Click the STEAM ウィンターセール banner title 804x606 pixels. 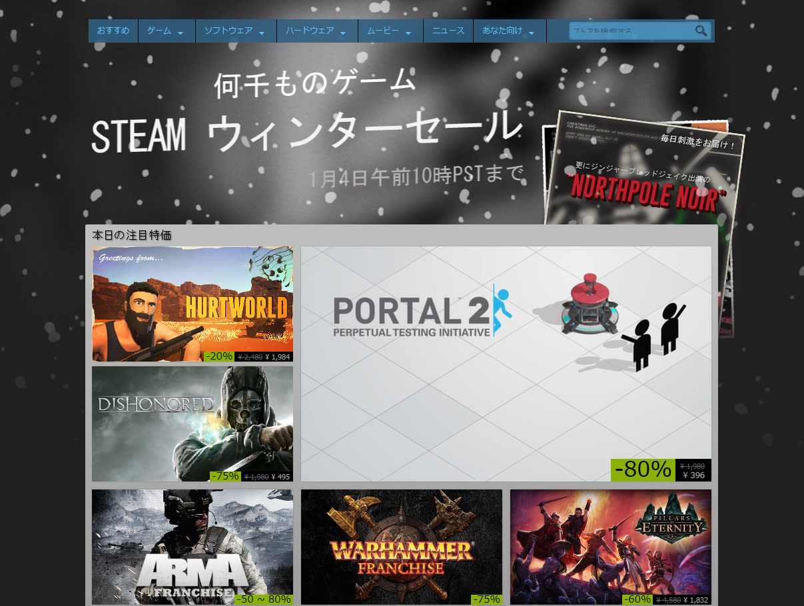click(x=306, y=131)
